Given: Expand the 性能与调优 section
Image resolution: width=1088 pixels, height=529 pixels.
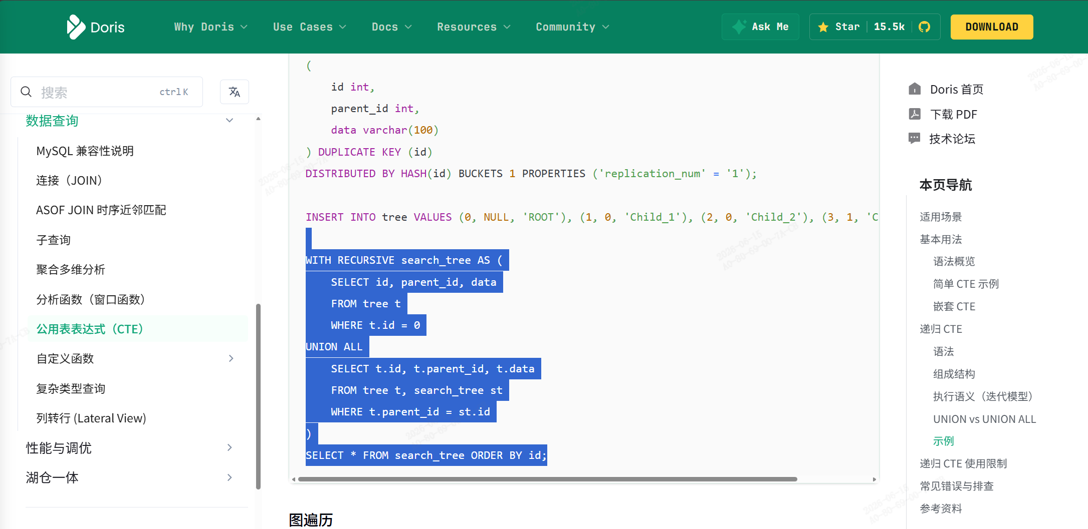Looking at the screenshot, I should click(x=230, y=448).
